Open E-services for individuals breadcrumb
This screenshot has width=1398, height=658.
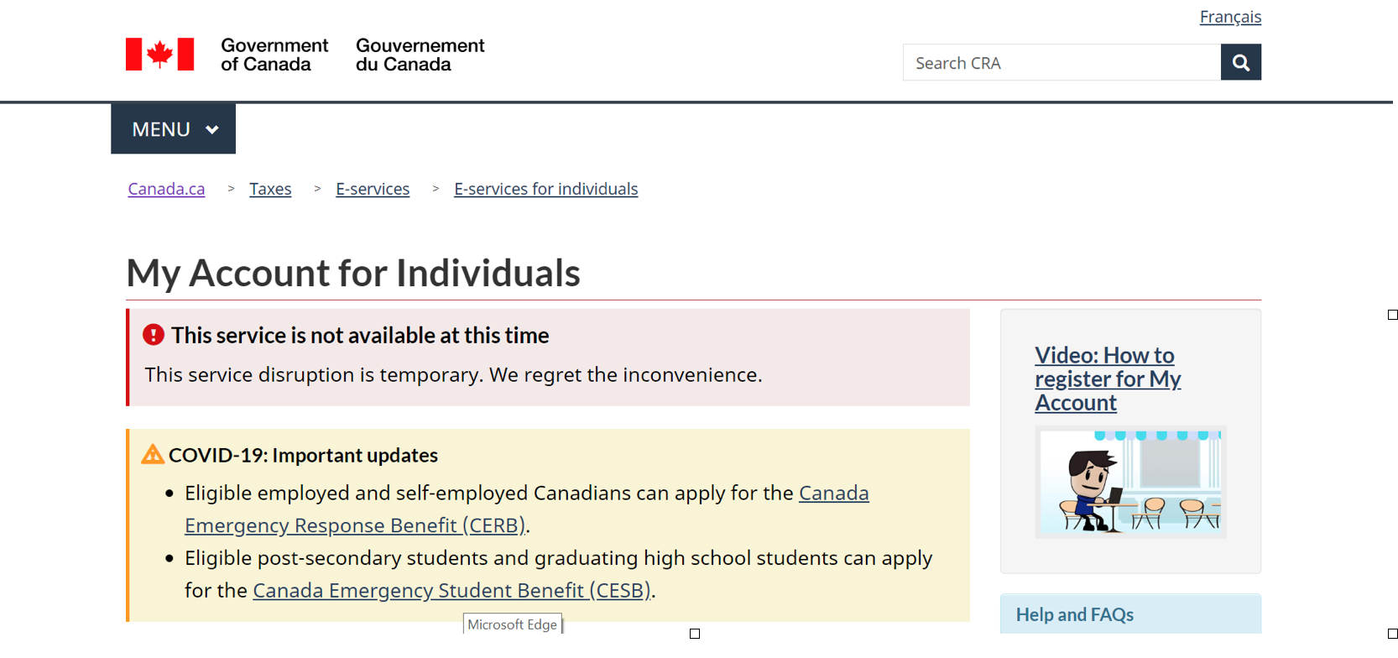545,189
